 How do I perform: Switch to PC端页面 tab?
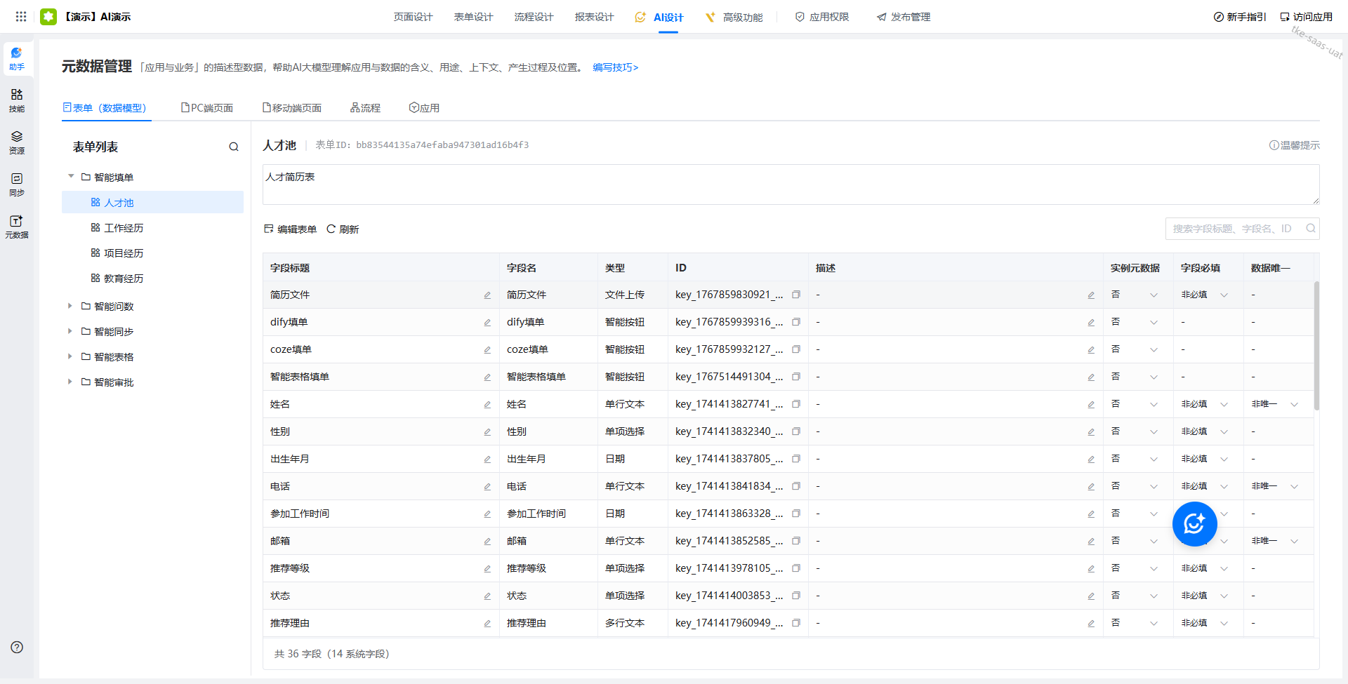pos(207,108)
